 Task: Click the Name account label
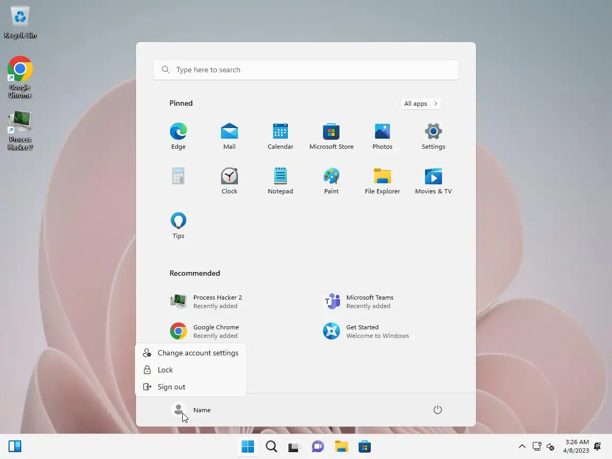[202, 410]
